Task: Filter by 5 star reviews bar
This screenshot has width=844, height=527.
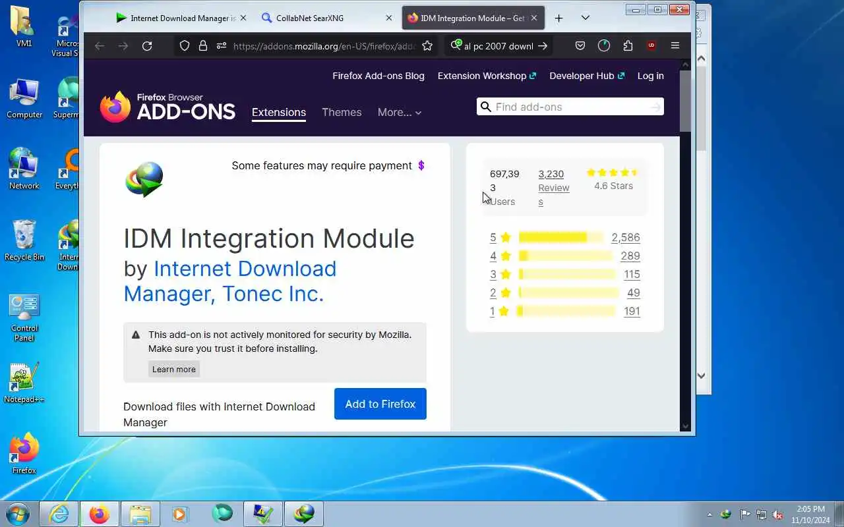Action: tap(561, 237)
